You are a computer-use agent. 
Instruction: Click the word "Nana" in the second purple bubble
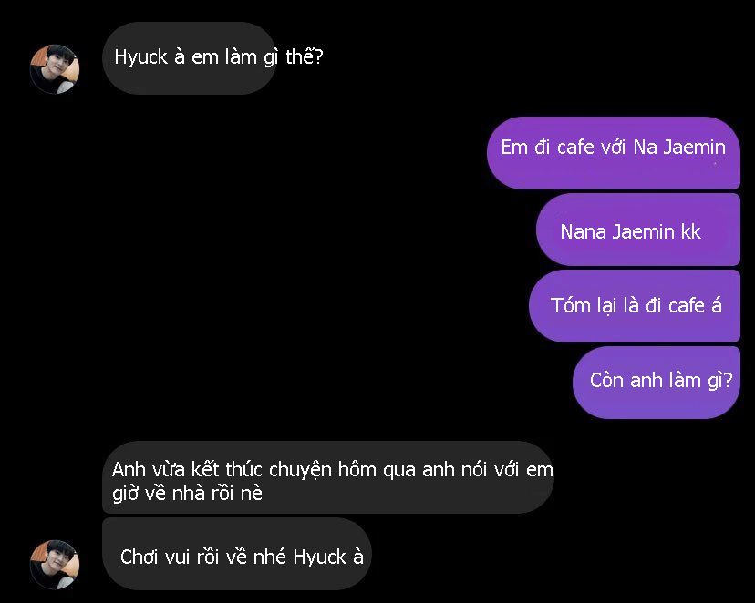(x=583, y=231)
